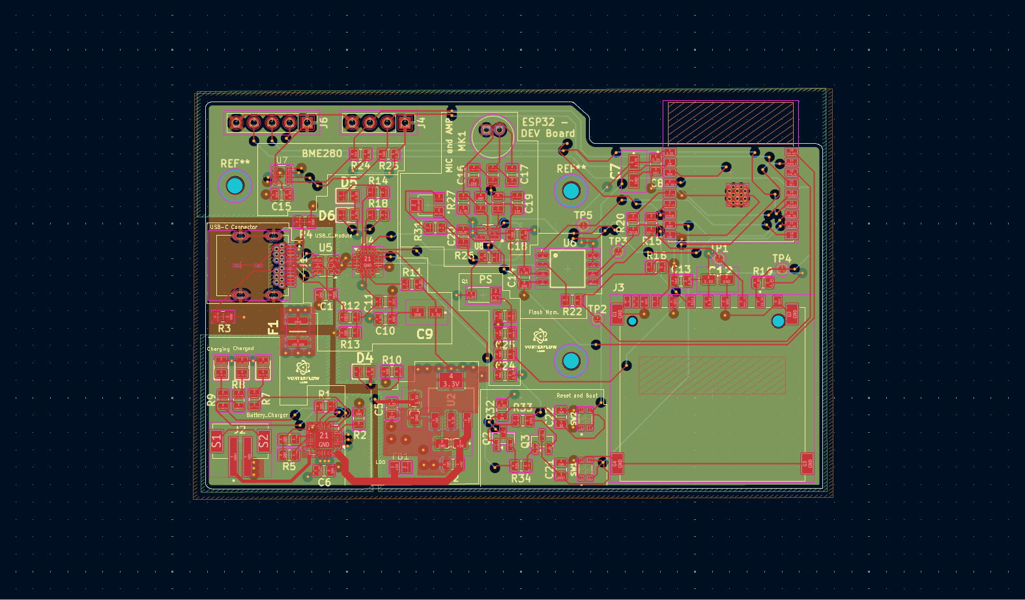Select the R22 resistor label
Viewport: 1025px width, 600px height.
pos(572,312)
